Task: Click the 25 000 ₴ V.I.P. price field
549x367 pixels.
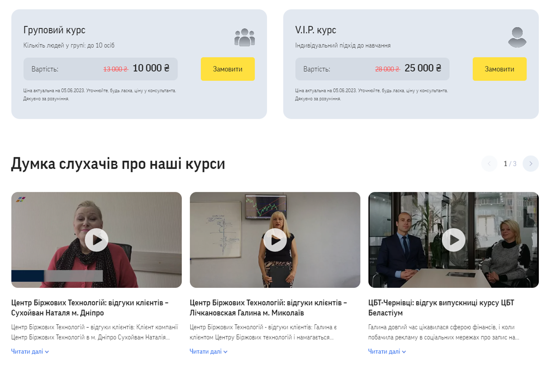Action: [372, 69]
